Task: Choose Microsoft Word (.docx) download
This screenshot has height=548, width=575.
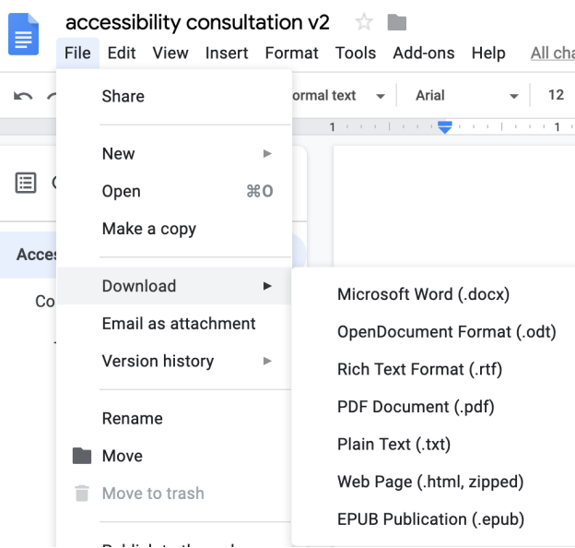Action: 423,295
